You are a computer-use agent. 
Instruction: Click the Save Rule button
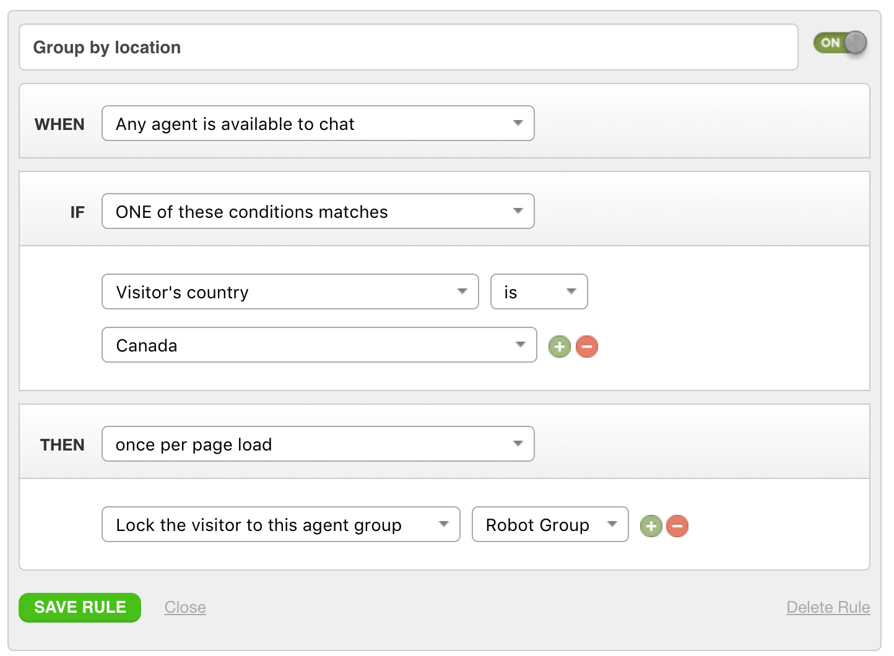80,608
